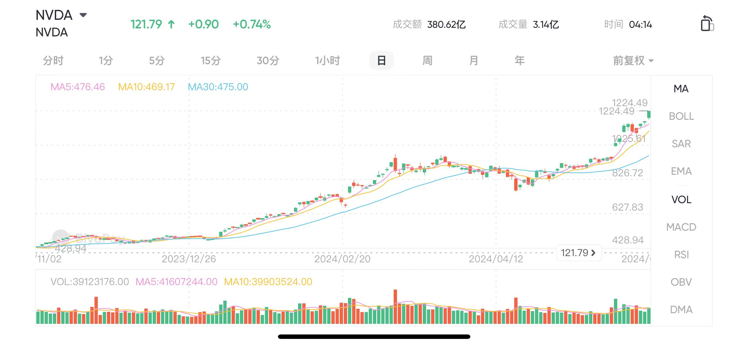Tap the 121.79 current price tag
This screenshot has height=346, width=748.
pos(579,253)
